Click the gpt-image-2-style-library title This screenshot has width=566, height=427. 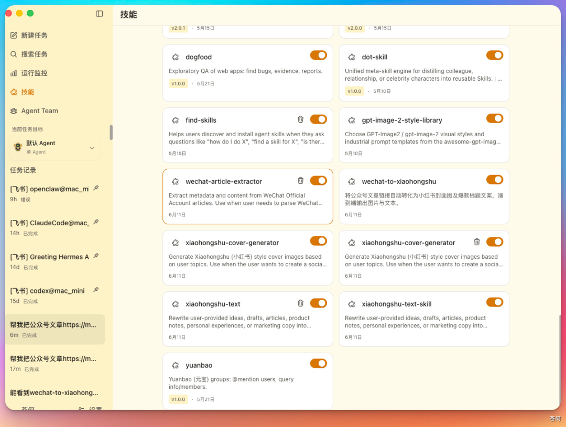point(402,120)
